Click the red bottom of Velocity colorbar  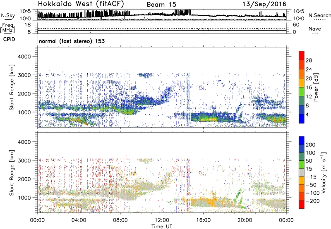302,205
